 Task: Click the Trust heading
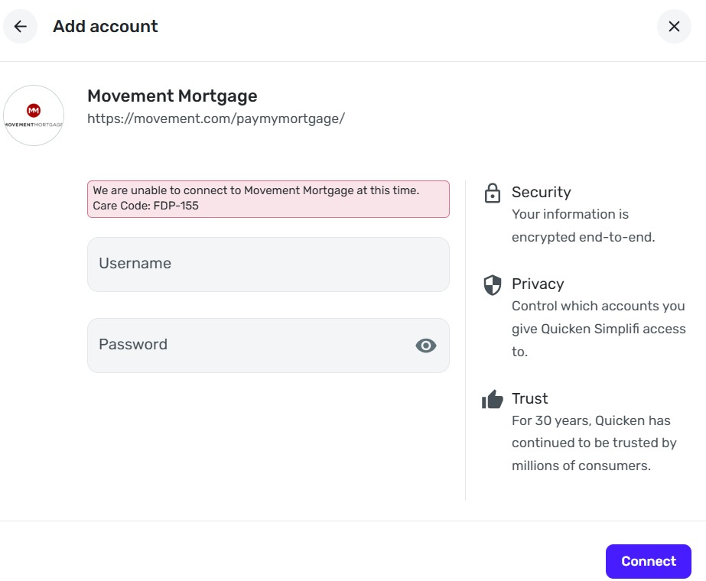(530, 398)
